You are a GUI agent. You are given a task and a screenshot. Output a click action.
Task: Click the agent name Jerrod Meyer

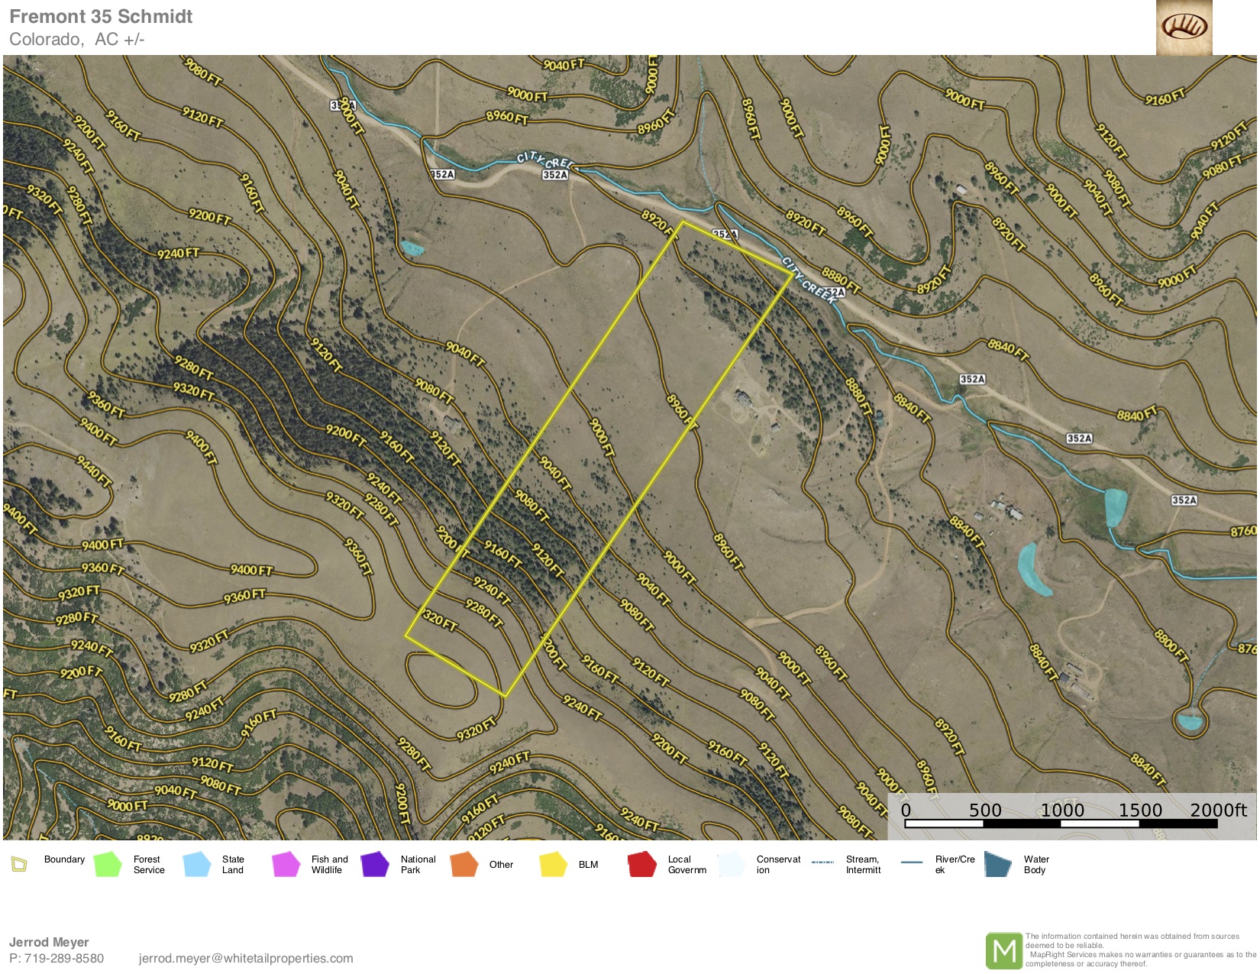point(49,942)
